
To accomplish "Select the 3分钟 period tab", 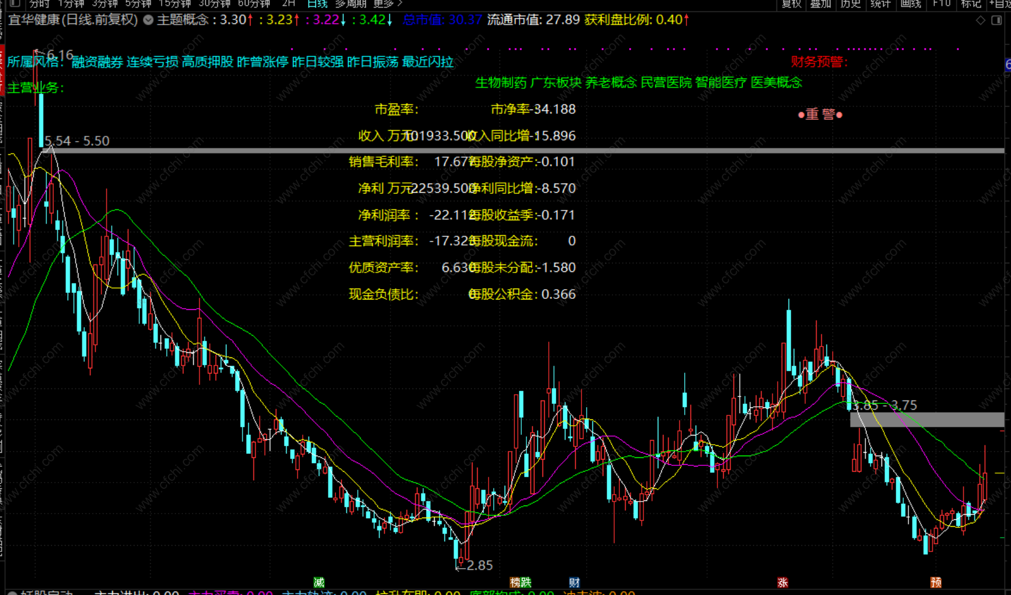I will [105, 3].
